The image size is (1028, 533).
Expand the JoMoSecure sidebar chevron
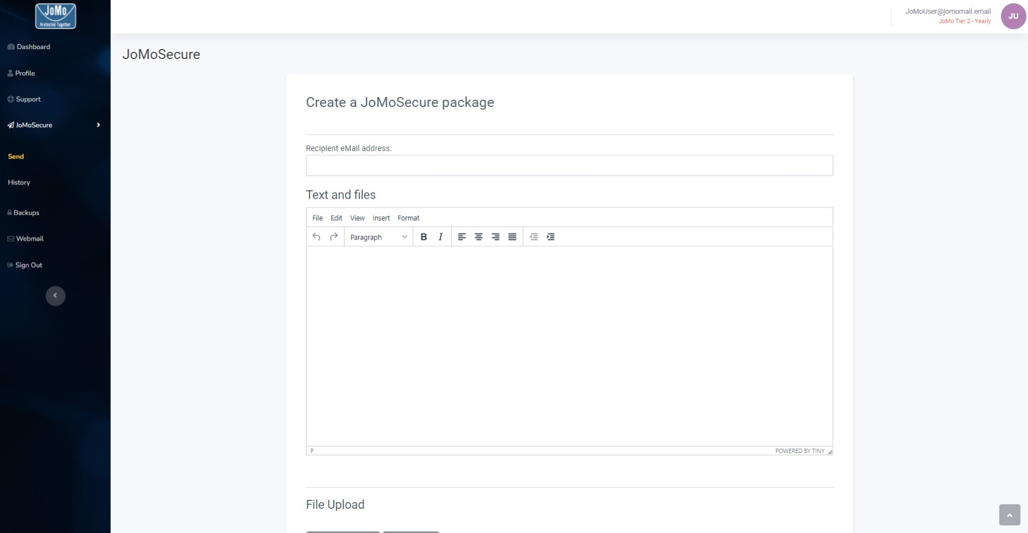(x=98, y=125)
